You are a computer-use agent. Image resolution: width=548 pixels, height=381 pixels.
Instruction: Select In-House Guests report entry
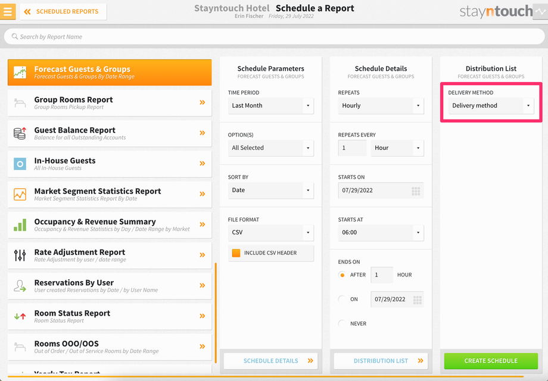pos(110,164)
